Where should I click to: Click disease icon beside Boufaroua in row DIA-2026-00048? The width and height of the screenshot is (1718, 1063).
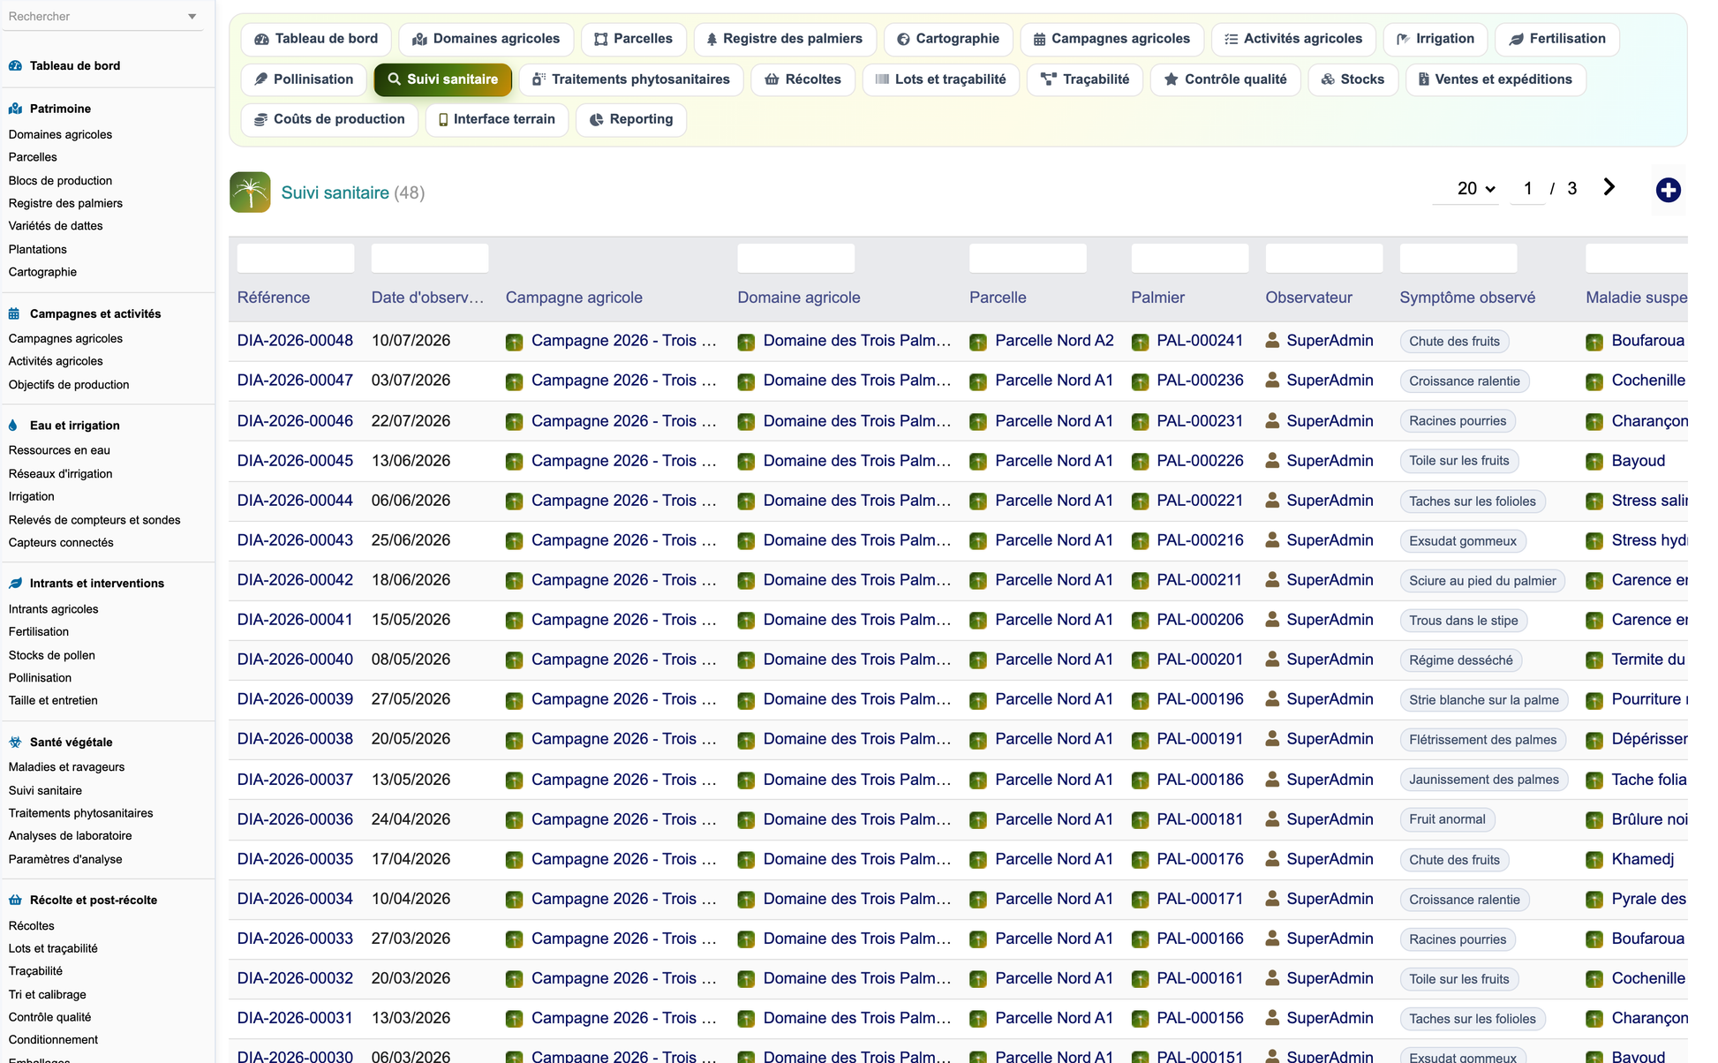coord(1594,342)
